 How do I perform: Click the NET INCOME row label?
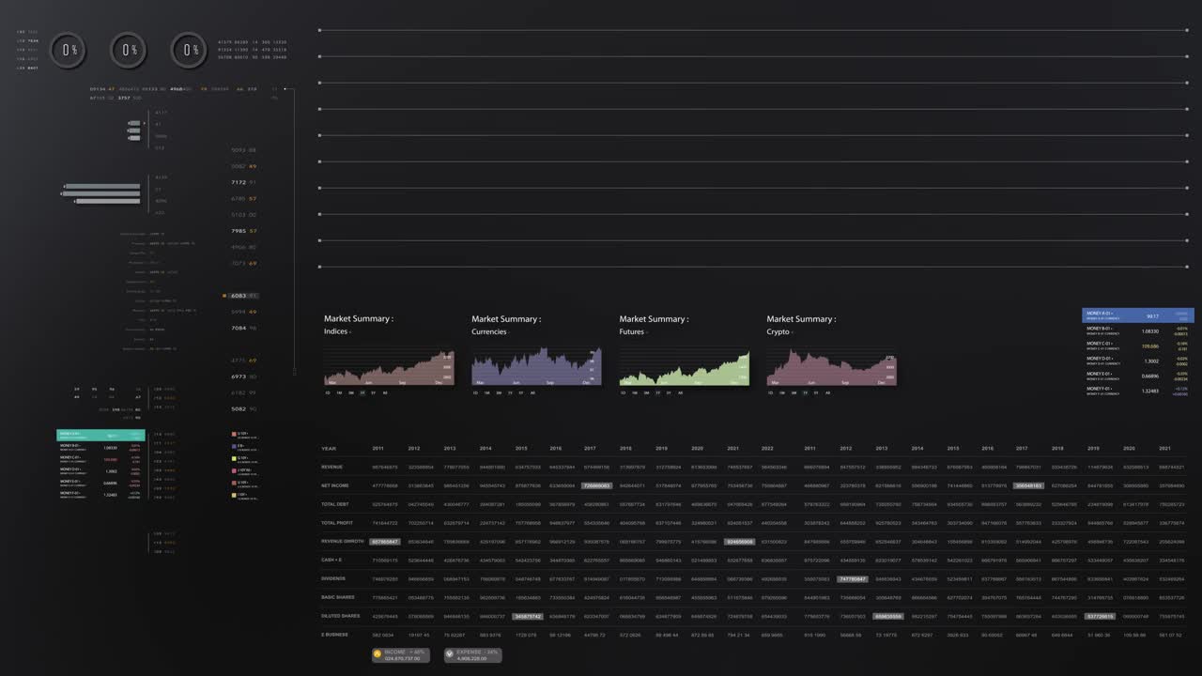[335, 485]
